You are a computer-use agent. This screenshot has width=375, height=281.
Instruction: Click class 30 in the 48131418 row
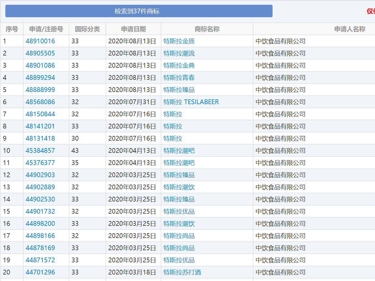tap(75, 139)
